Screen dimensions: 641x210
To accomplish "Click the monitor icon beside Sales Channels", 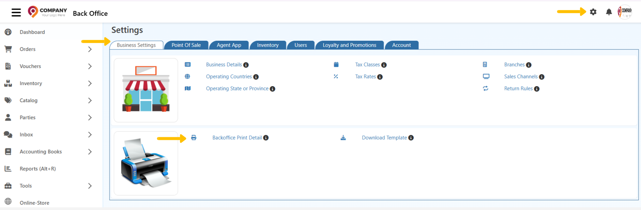I will [x=486, y=76].
